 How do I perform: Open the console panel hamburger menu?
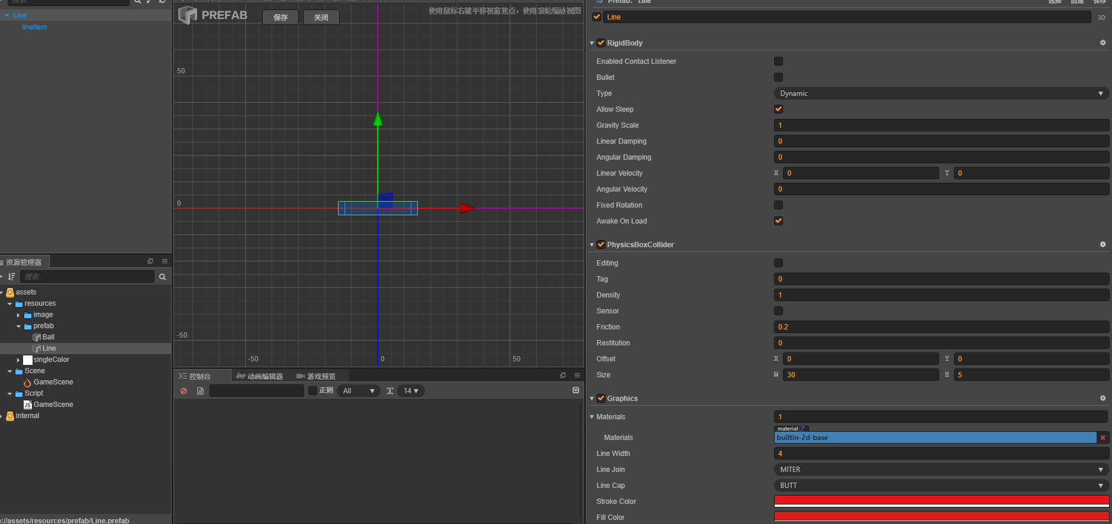(577, 376)
